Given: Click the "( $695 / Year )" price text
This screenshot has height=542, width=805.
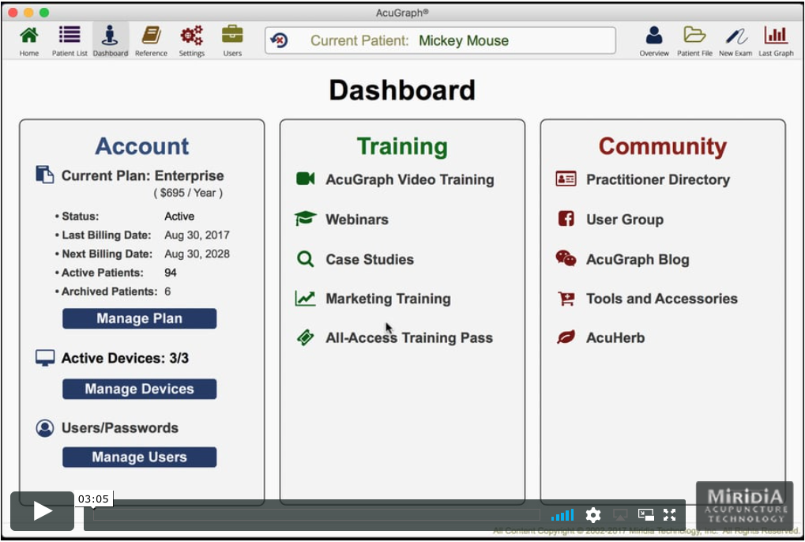Looking at the screenshot, I should click(189, 193).
